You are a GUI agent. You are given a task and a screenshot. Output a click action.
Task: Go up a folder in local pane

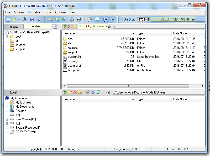pyautogui.click(x=65, y=92)
